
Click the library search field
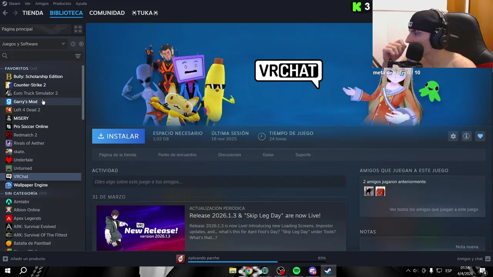[39, 56]
